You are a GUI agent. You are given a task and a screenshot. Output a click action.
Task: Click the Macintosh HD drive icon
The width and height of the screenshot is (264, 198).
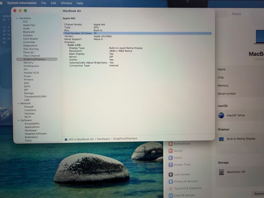(x=221, y=172)
